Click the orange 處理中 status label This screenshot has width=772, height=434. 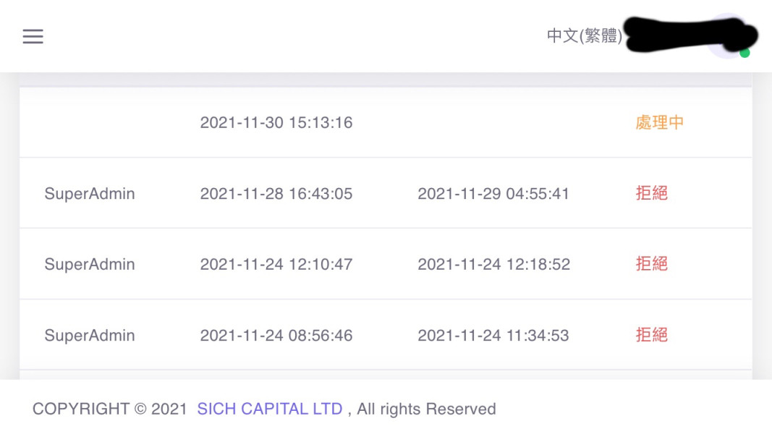659,123
